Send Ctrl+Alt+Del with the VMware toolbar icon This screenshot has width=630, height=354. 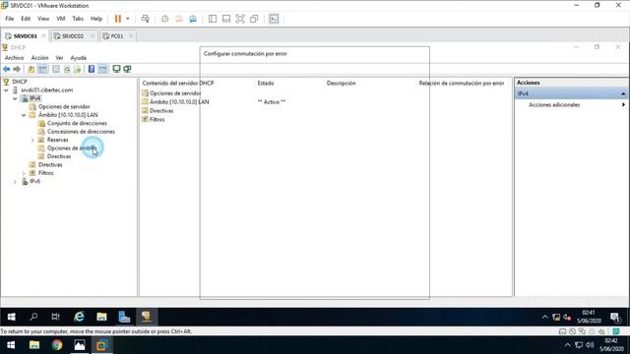[146, 19]
